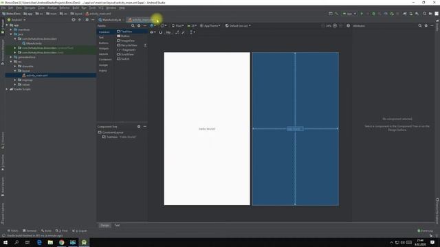Clear all constraints icon

177,32
